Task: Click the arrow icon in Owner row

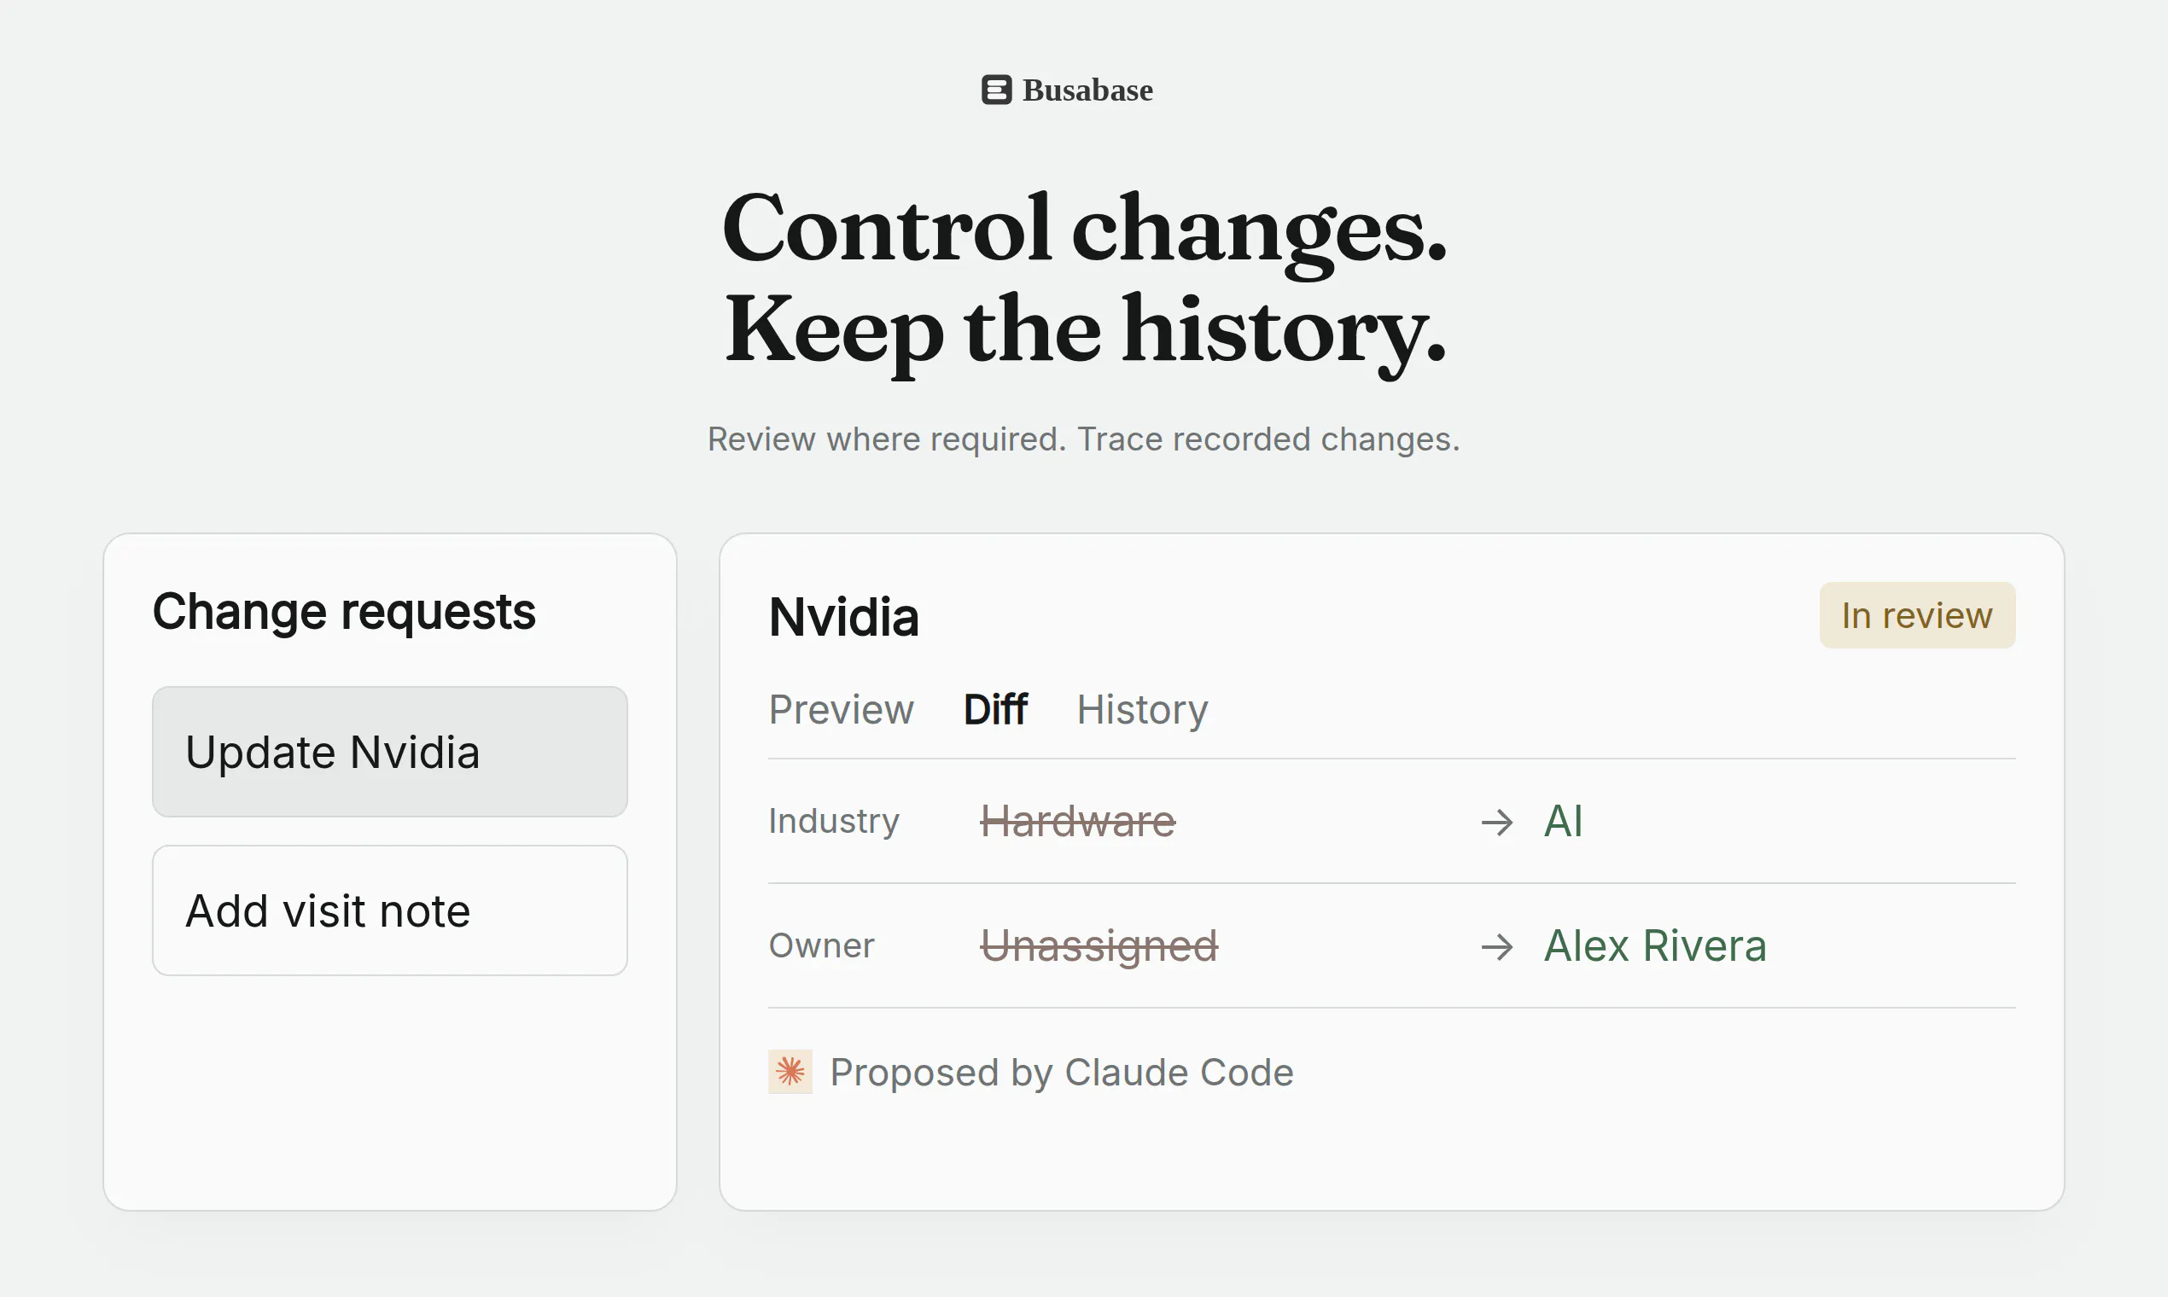Action: pos(1497,946)
